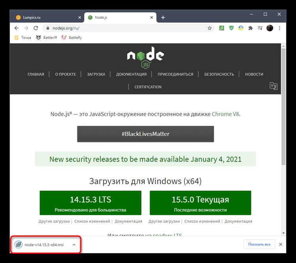Open the Battleriff bookmark
Viewport: 296px width, 263px height.
47,38
